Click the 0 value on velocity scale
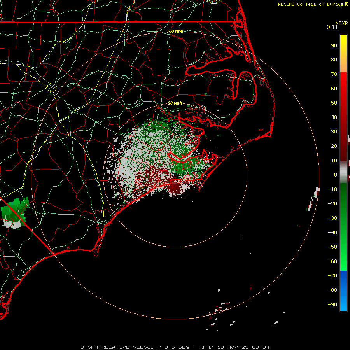This screenshot has height=350, width=350. [336, 175]
